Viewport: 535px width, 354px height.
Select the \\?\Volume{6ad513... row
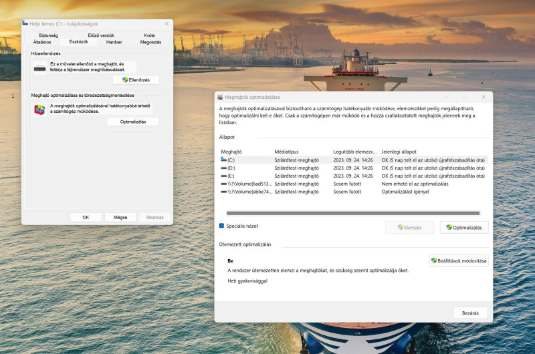coord(354,184)
